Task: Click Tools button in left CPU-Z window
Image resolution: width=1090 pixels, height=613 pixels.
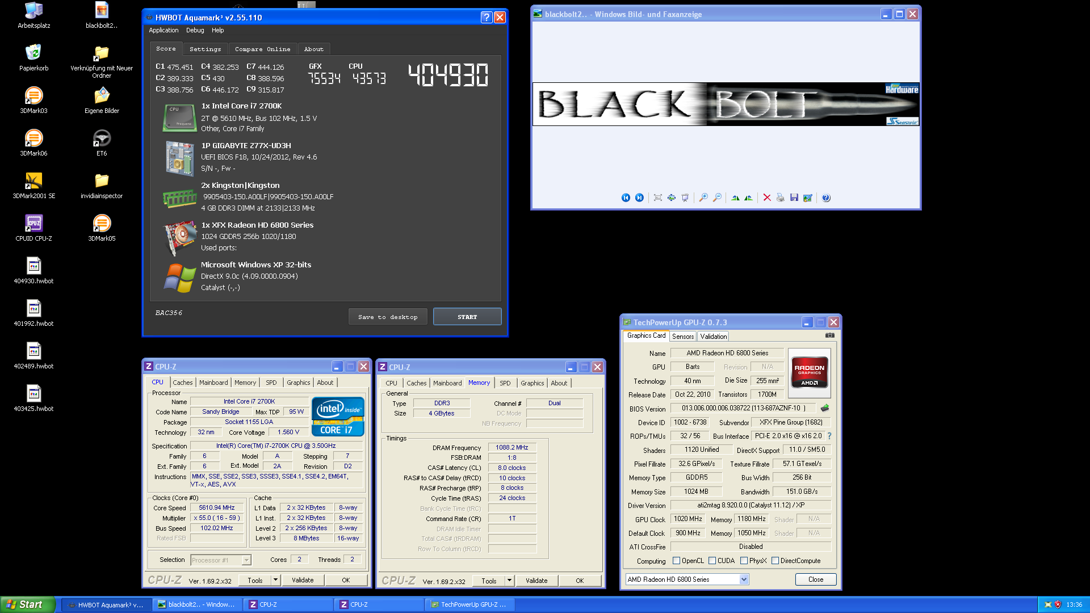Action: [x=255, y=580]
